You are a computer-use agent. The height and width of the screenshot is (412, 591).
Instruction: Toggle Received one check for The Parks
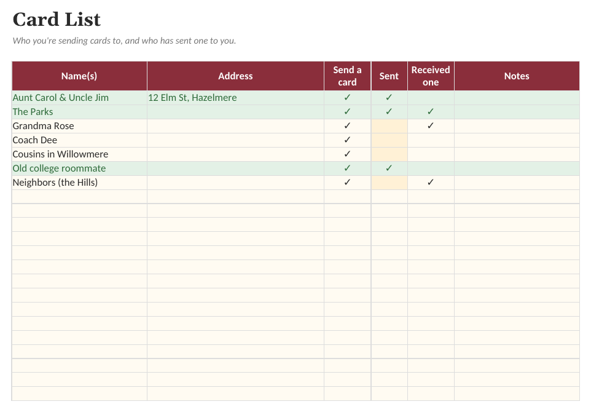point(431,112)
